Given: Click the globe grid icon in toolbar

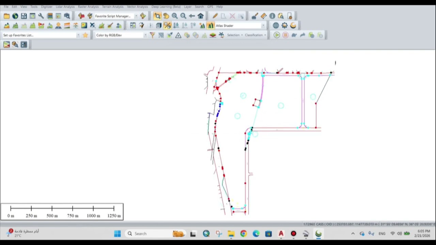Looking at the screenshot, I should click(276, 26).
